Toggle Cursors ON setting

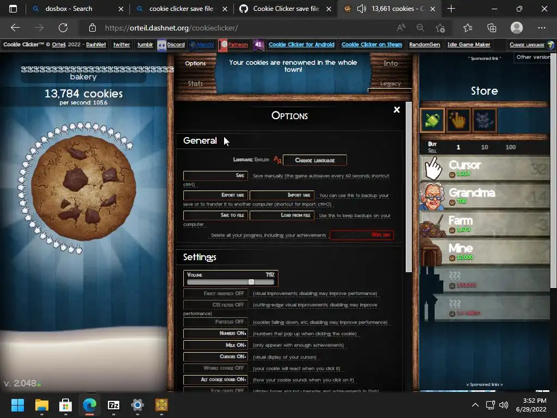click(215, 356)
